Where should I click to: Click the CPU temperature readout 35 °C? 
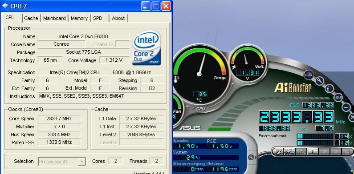[200, 94]
